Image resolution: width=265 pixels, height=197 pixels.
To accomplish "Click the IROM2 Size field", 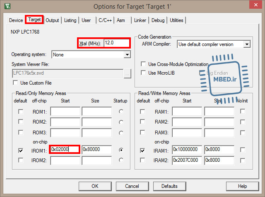I will click(97, 160).
